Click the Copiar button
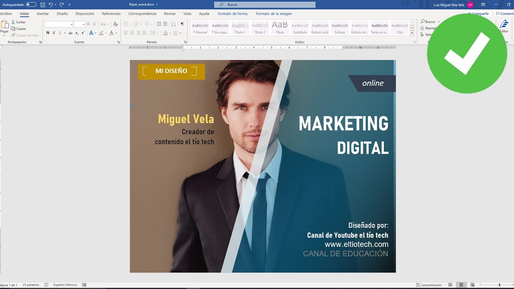This screenshot has height=289, width=514. click(18, 28)
